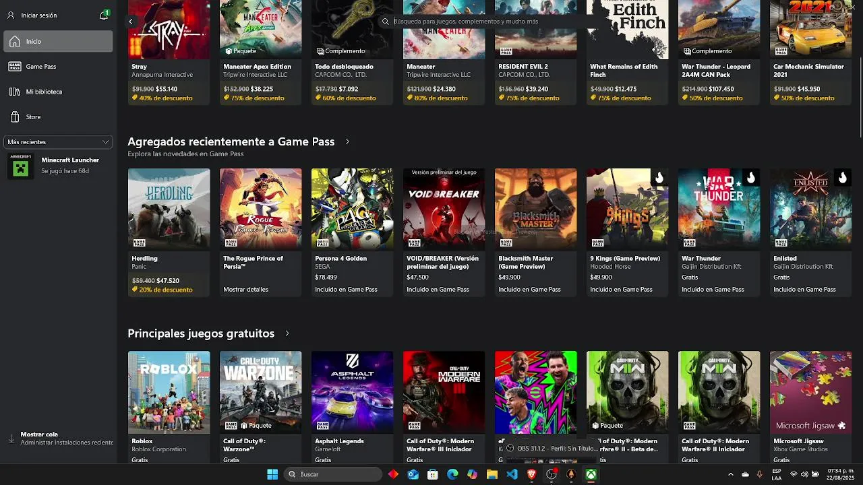Go to previous carousel page with left arrow
Viewport: 863px width, 485px height.
click(x=131, y=22)
